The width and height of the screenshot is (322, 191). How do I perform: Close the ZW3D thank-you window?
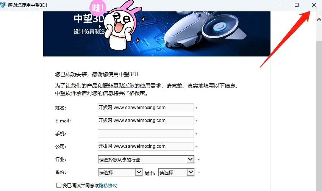click(x=314, y=5)
